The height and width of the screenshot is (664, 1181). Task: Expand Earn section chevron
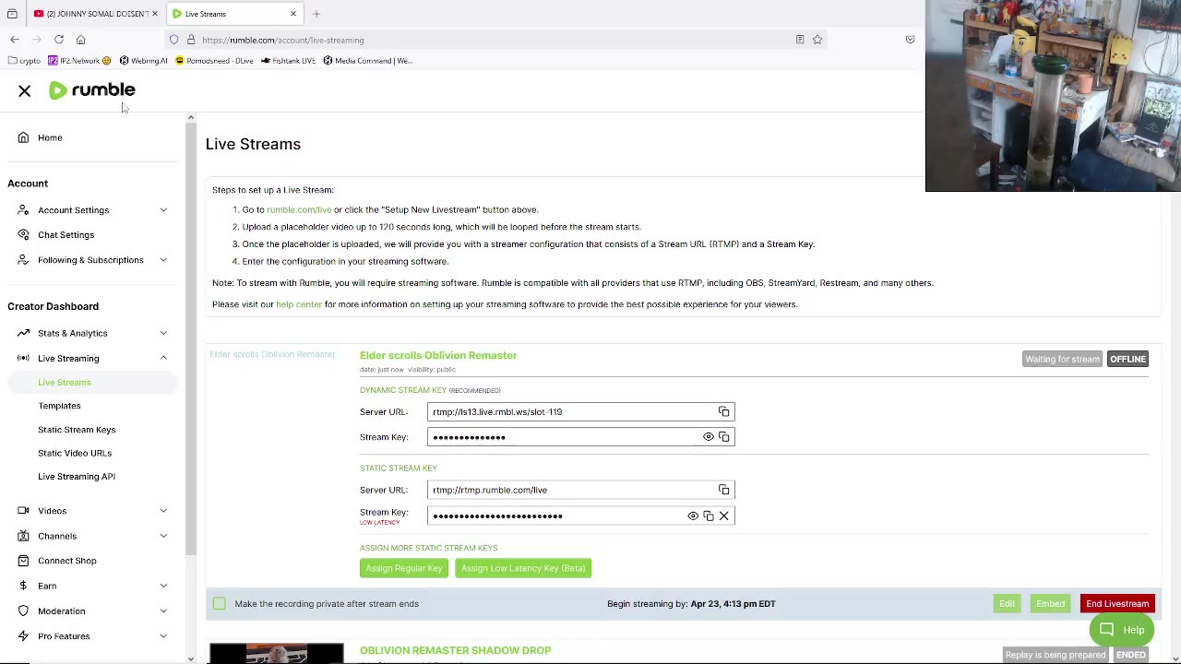click(x=163, y=586)
